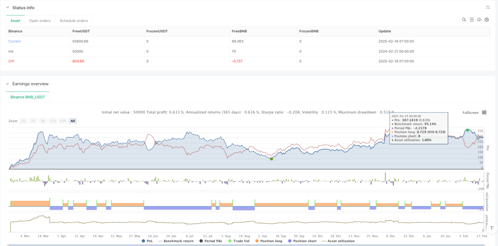Toggle PnL series in the legend
Screen dimensions: 498x246
147,241
